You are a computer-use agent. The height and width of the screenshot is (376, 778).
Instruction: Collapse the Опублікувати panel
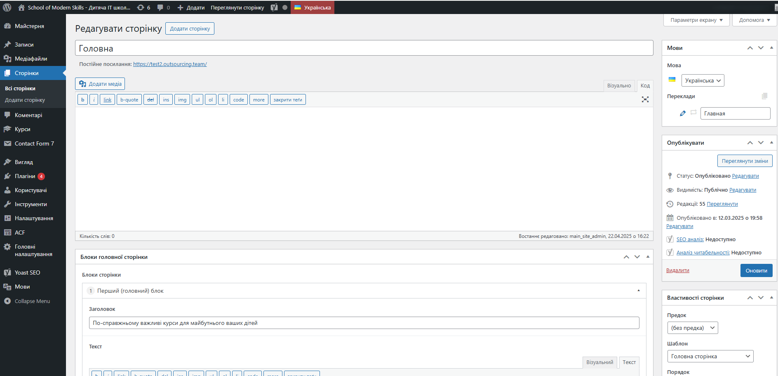point(771,143)
